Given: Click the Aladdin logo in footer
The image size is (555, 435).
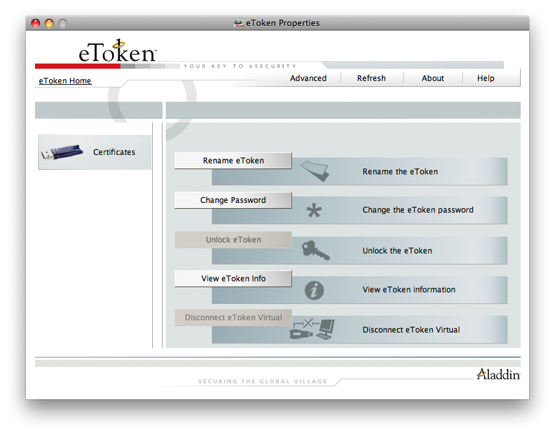Looking at the screenshot, I should (498, 373).
